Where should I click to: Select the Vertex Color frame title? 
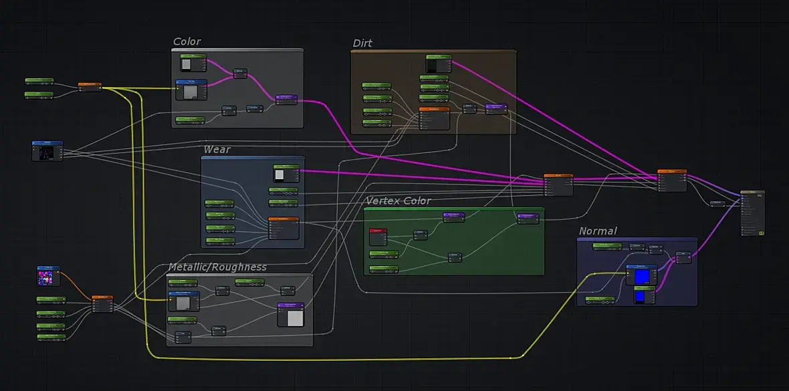(398, 201)
